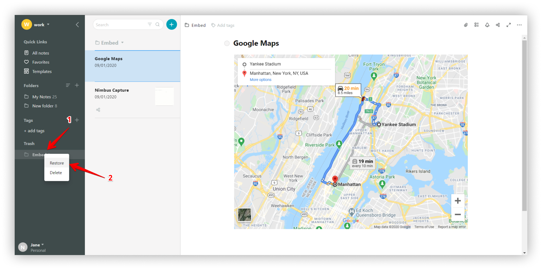Open the New folder item

click(x=45, y=106)
